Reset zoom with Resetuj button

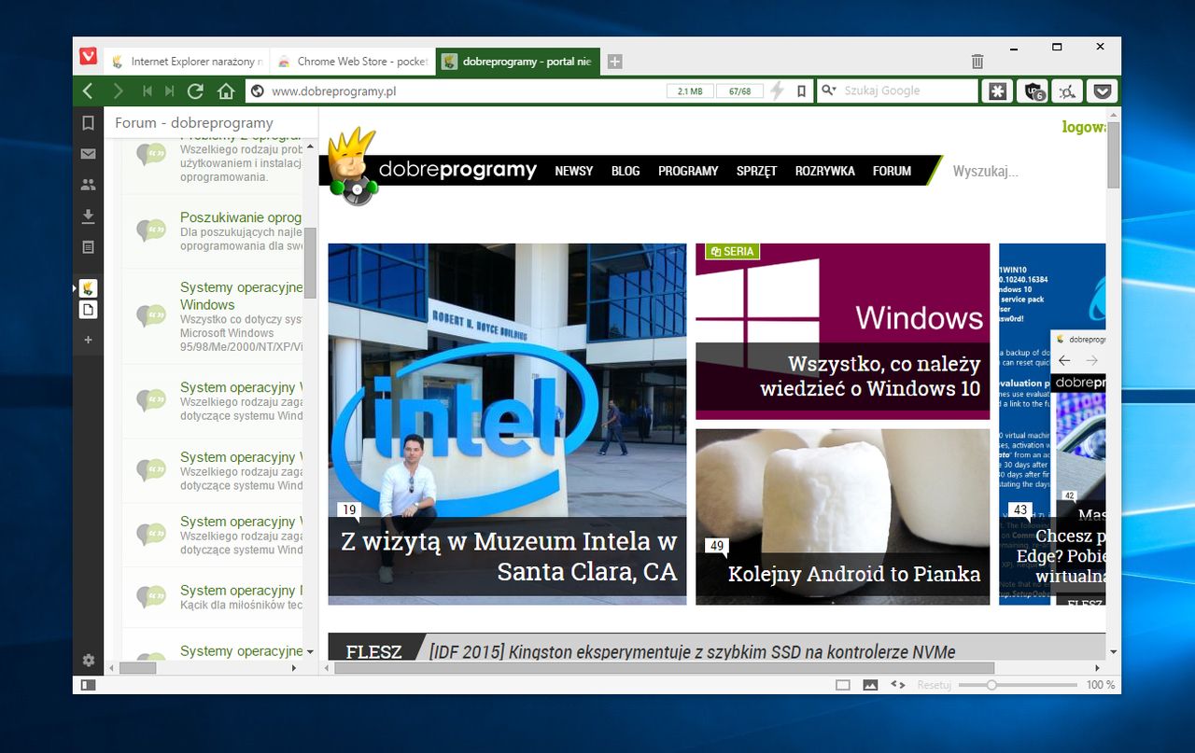[x=934, y=685]
